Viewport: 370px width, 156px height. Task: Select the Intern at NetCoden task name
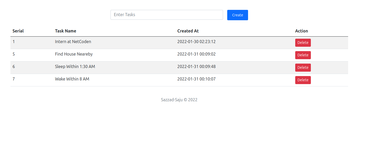coord(73,42)
